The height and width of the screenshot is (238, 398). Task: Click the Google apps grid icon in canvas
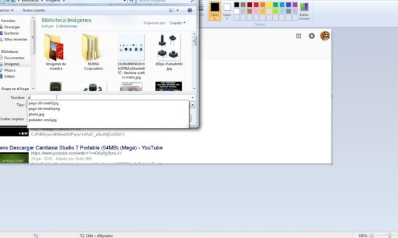click(298, 36)
